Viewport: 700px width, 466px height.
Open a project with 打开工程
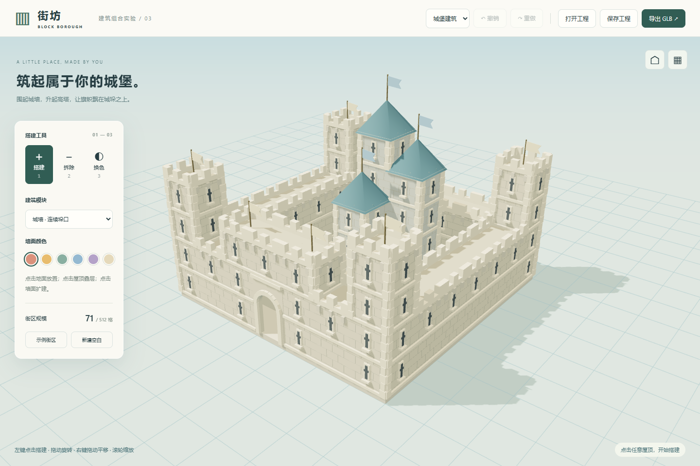coord(577,18)
